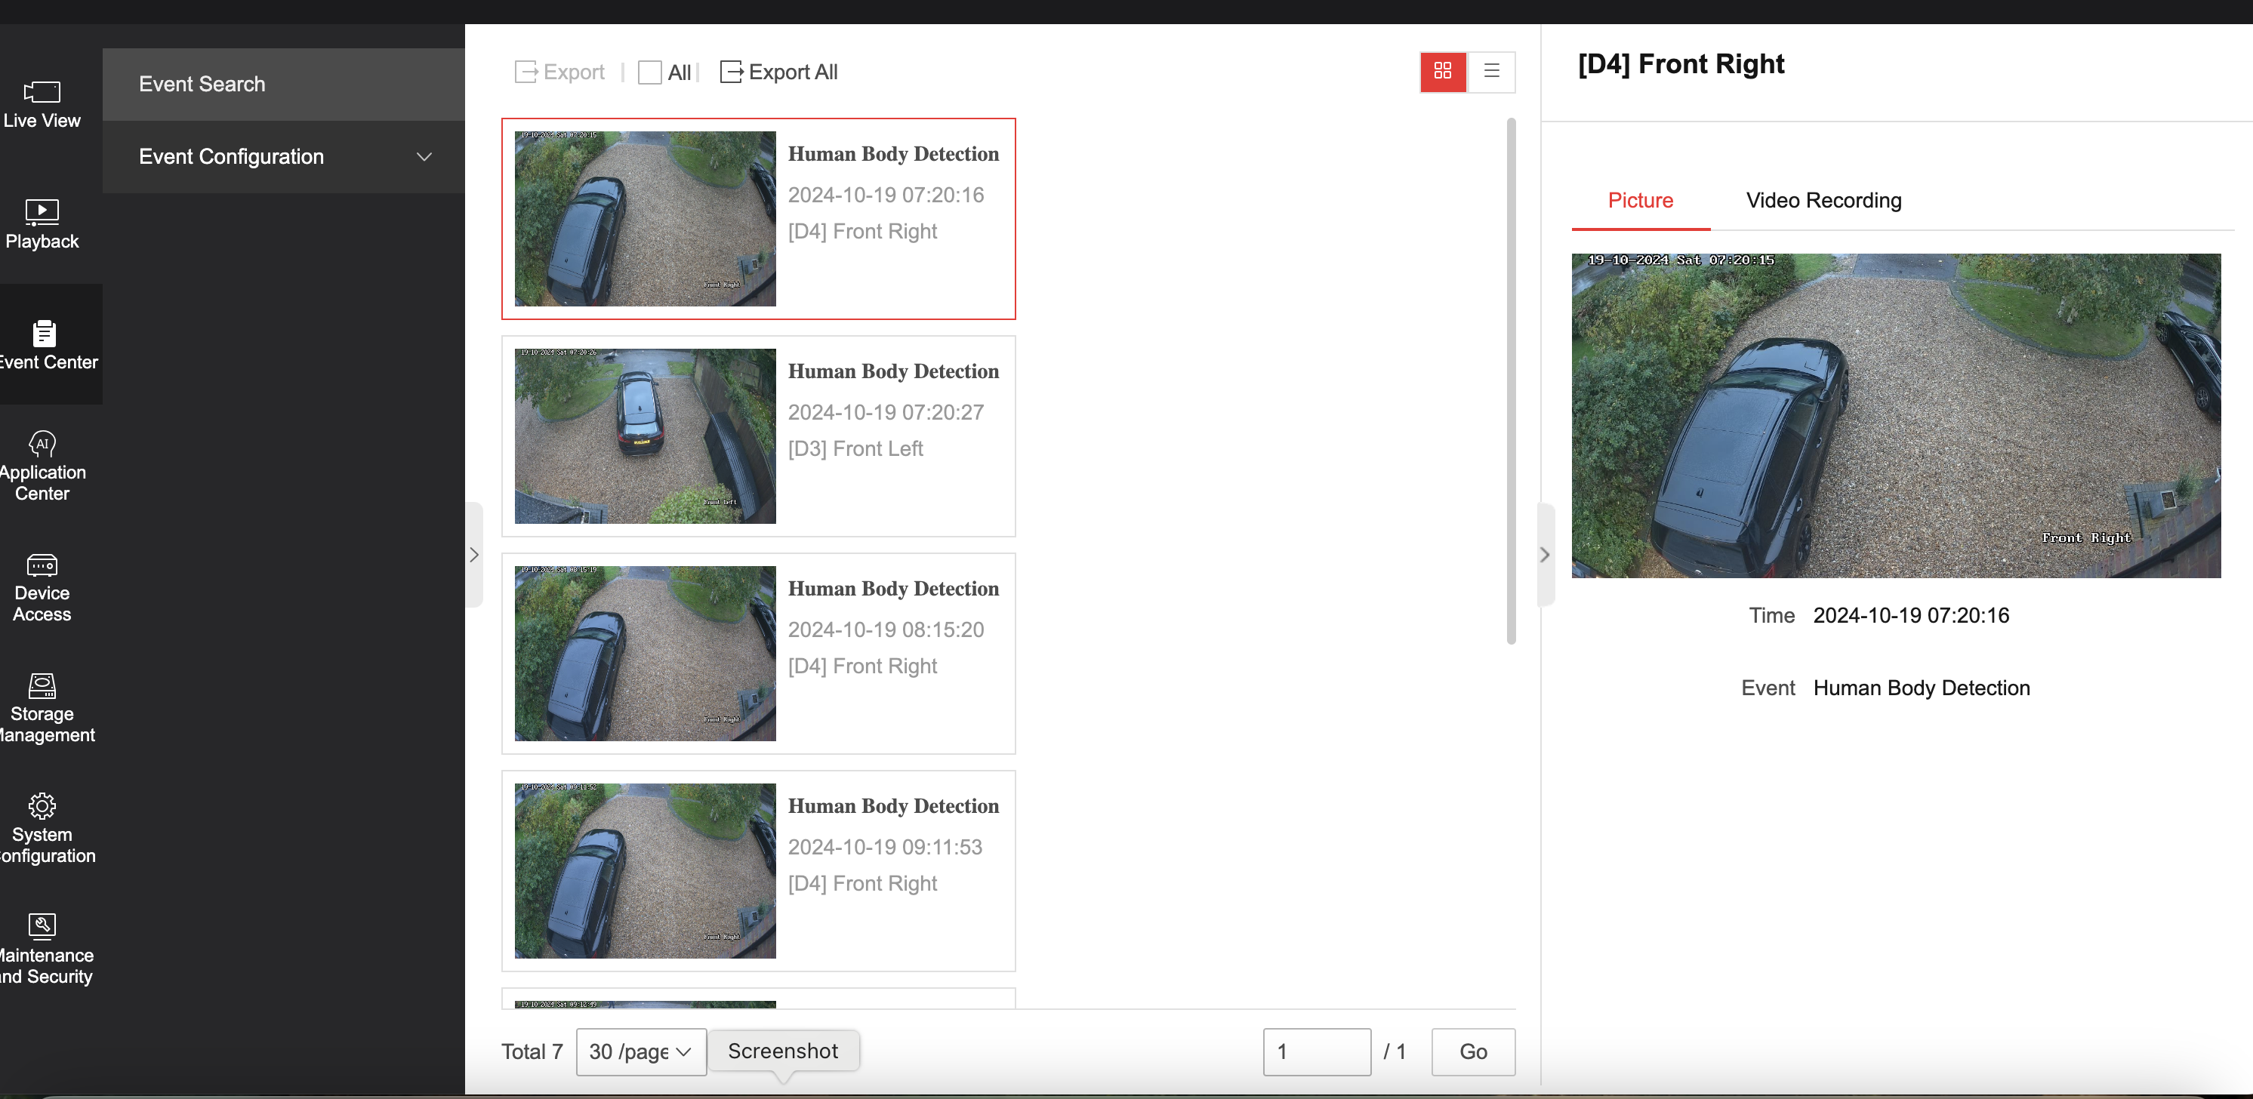Click the Export All button

[x=778, y=72]
